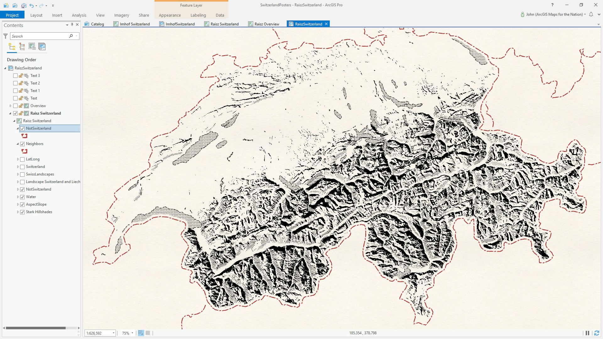Click the fourth Contents list-view icon
Image resolution: width=603 pixels, height=339 pixels.
(x=42, y=47)
